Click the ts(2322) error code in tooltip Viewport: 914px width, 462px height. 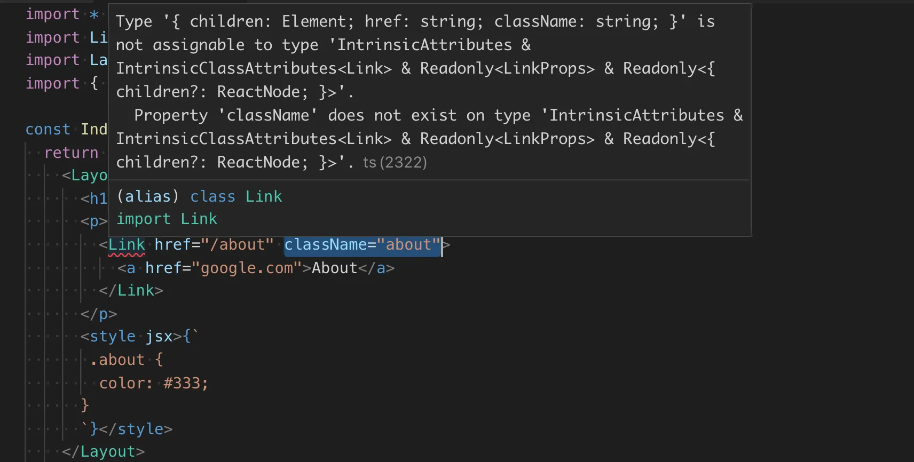coord(395,162)
